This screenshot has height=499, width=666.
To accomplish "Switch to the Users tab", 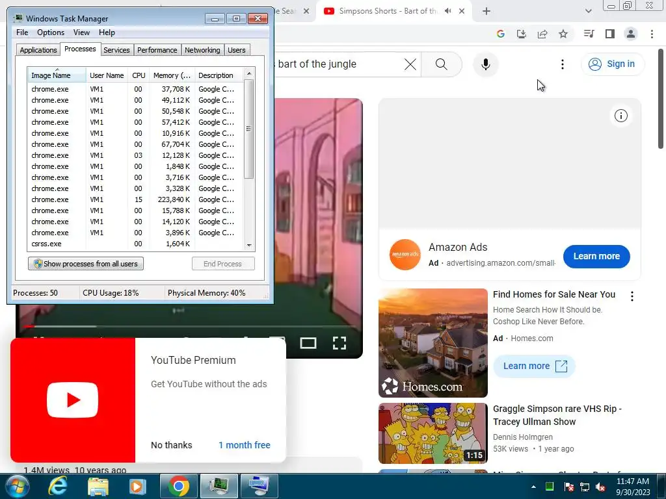I will 236,50.
